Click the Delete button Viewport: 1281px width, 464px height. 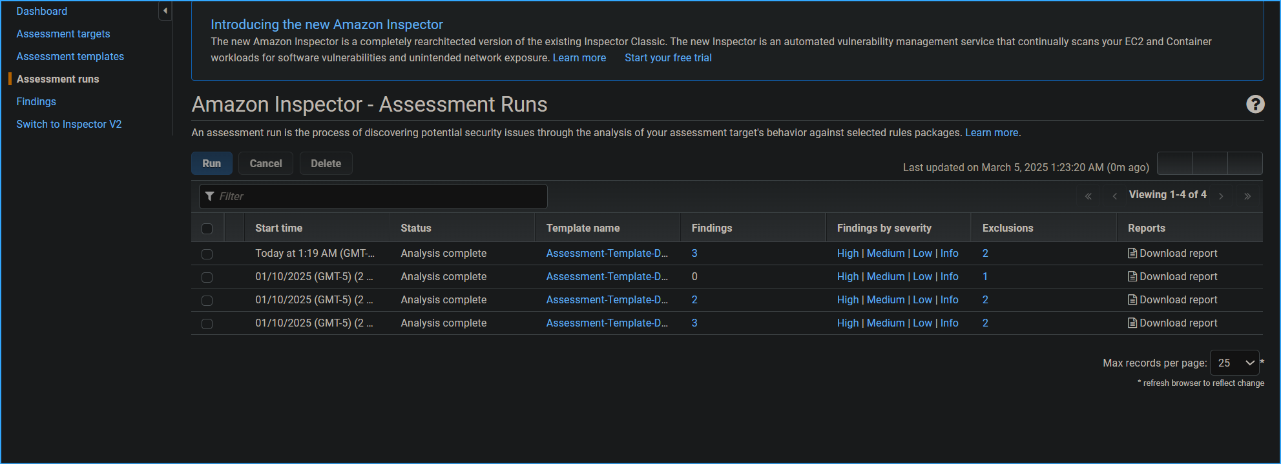coord(326,163)
